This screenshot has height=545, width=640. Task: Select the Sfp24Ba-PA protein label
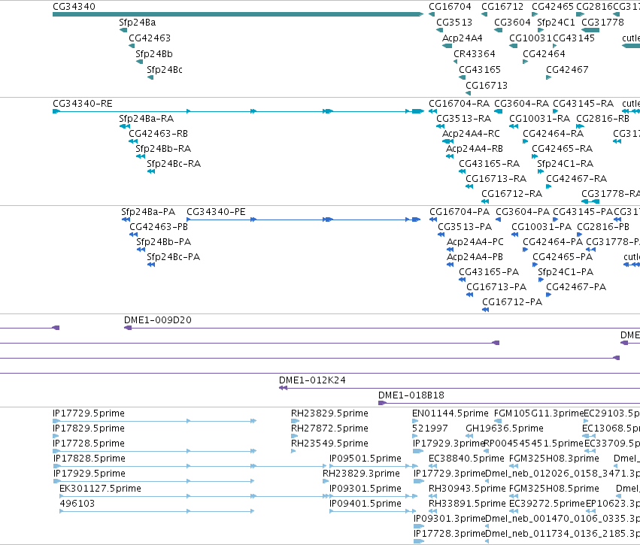coord(148,213)
